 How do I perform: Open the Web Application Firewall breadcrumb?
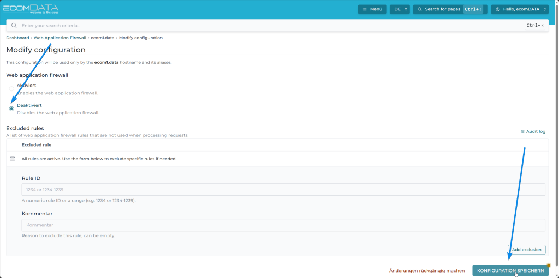pyautogui.click(x=60, y=38)
